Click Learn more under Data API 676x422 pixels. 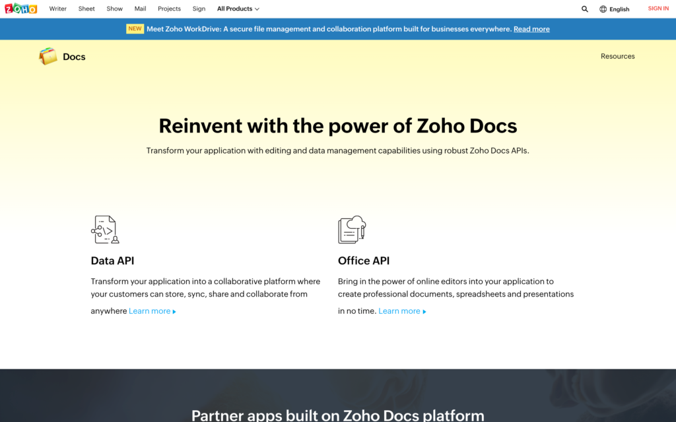click(x=148, y=311)
